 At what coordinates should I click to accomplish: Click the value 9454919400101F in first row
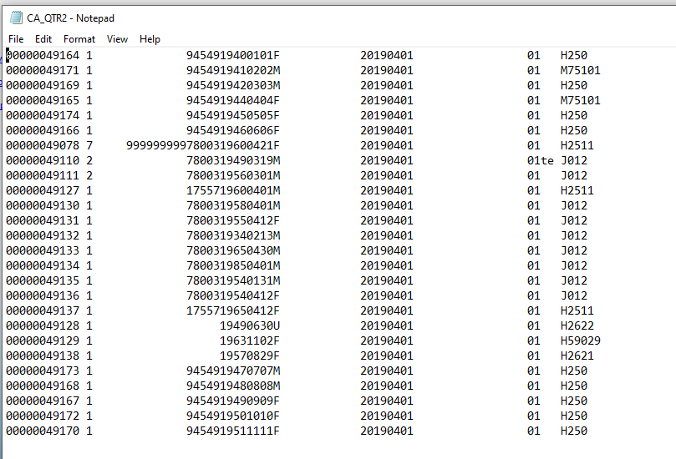[233, 55]
